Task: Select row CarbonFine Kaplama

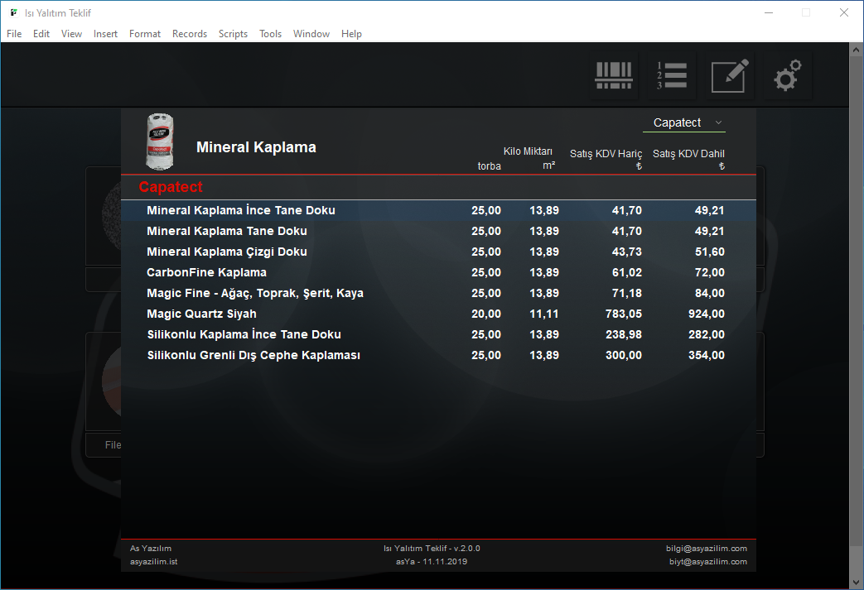Action: [x=438, y=272]
